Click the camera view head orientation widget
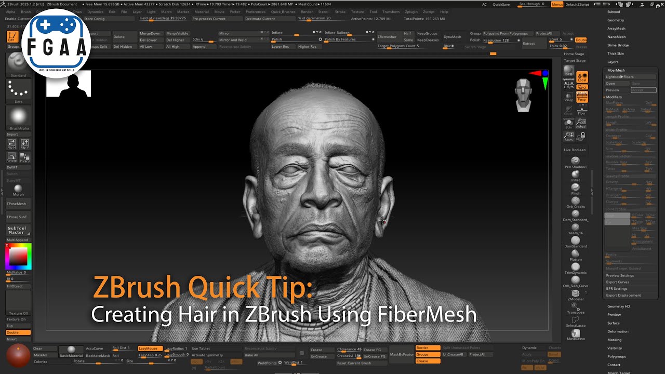The height and width of the screenshot is (374, 665). point(524,96)
